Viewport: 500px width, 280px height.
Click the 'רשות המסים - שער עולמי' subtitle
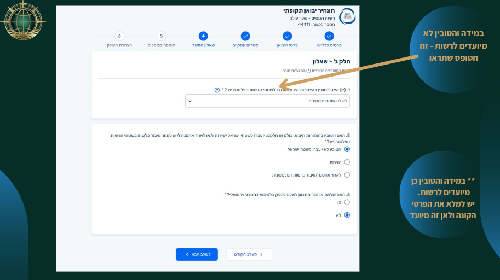click(x=312, y=18)
